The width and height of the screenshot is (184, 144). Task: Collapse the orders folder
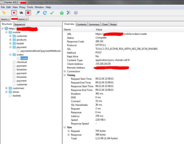10,55
